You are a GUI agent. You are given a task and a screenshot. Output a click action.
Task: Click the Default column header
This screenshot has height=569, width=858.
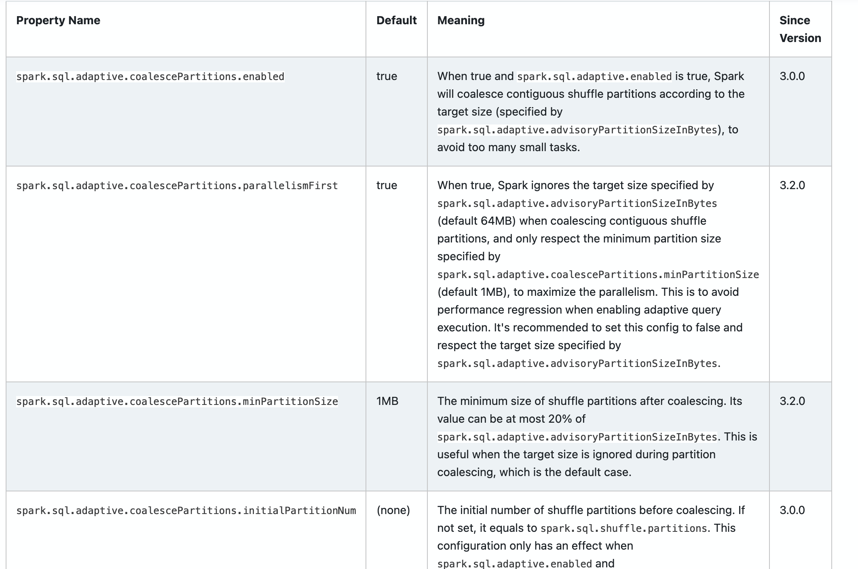coord(396,20)
